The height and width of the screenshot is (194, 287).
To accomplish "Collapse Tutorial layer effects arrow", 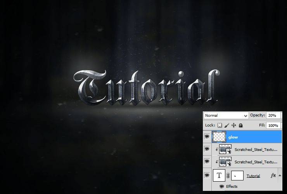I will pos(280,175).
